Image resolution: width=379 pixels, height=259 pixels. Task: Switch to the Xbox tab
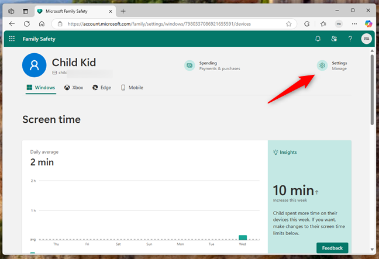74,88
